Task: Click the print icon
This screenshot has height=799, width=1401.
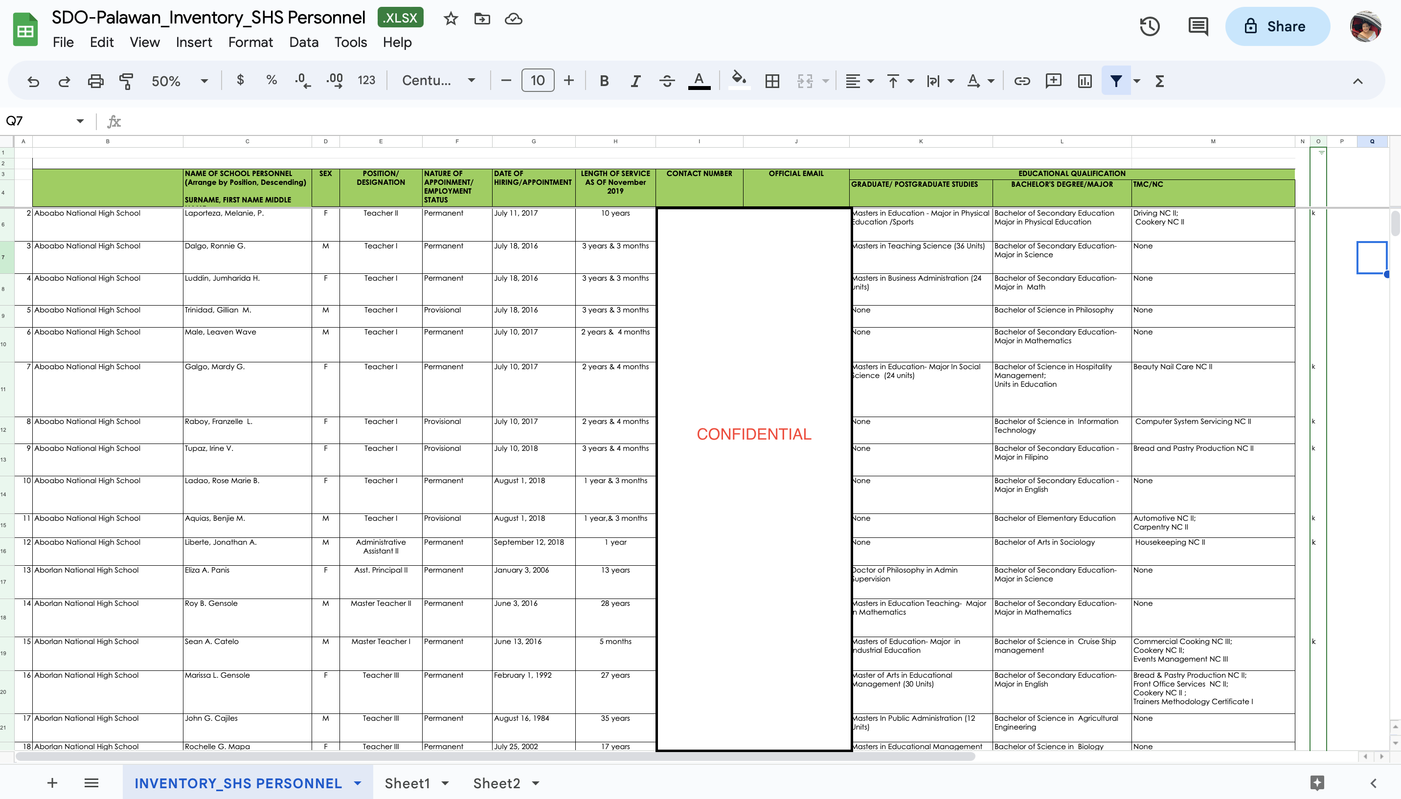Action: (x=95, y=81)
